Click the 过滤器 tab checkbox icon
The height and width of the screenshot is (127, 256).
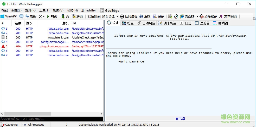(x=197, y=23)
